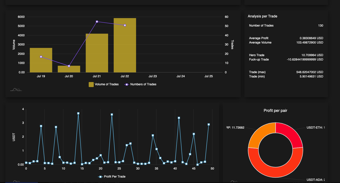Toggle the Profit Per Trade legend marker
The width and height of the screenshot is (340, 183).
100,176
